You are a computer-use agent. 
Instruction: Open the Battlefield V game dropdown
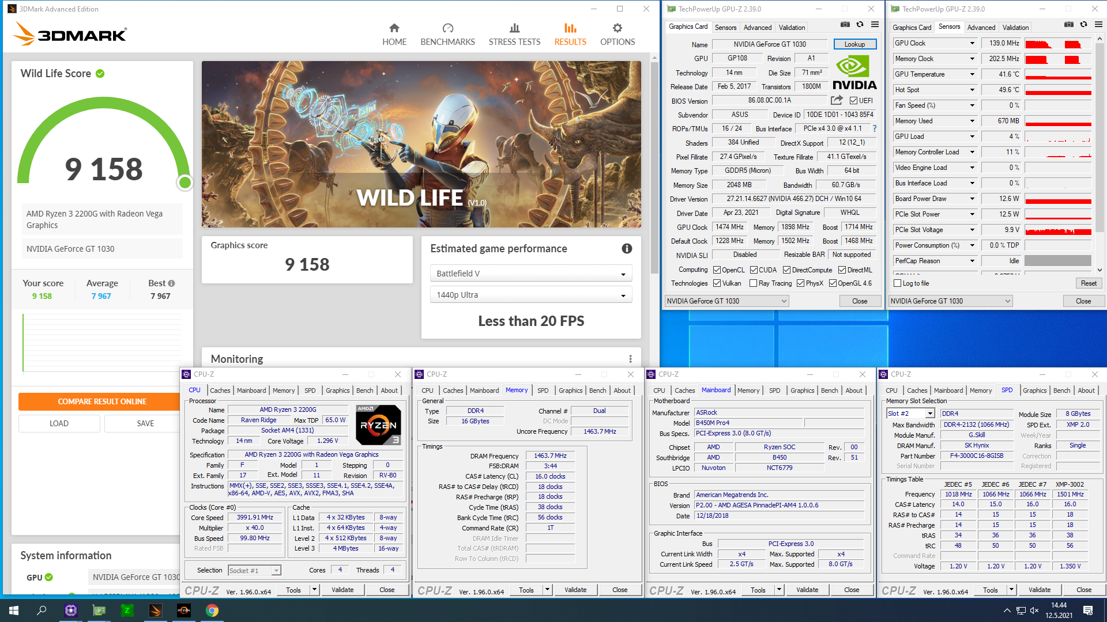tap(531, 274)
